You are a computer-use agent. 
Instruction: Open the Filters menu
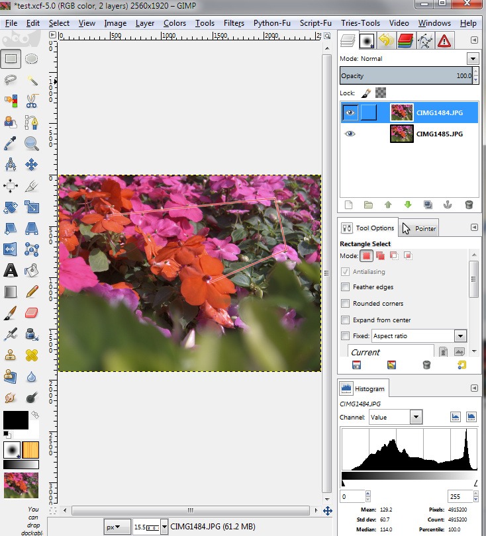pos(234,23)
